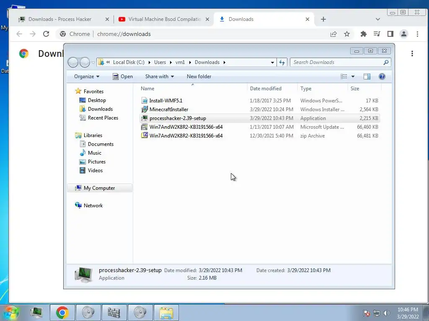Expand arrow after vm1 breadcrumb
The image size is (429, 321).
190,62
